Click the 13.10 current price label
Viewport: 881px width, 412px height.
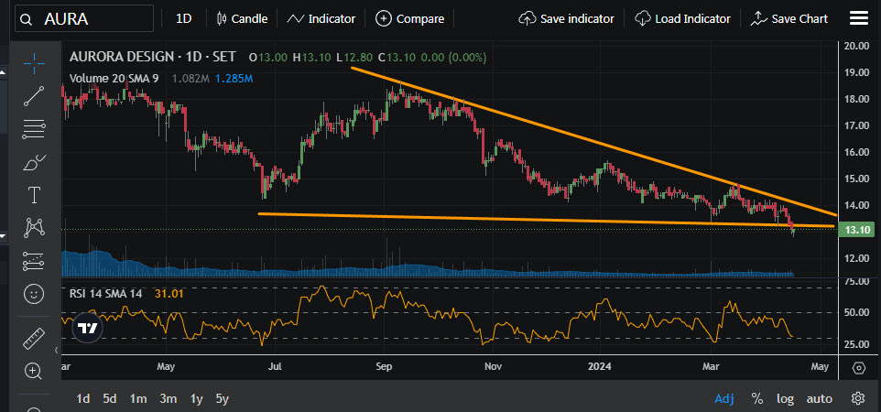coord(855,229)
